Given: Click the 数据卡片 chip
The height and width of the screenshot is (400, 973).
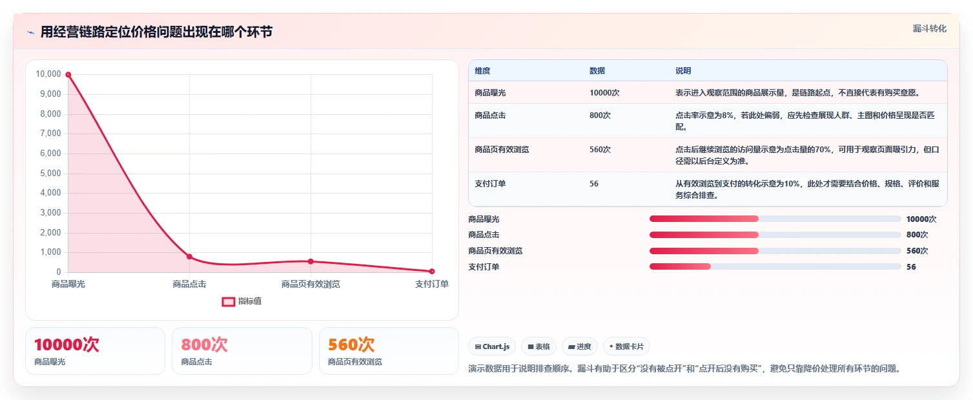Looking at the screenshot, I should pos(626,346).
